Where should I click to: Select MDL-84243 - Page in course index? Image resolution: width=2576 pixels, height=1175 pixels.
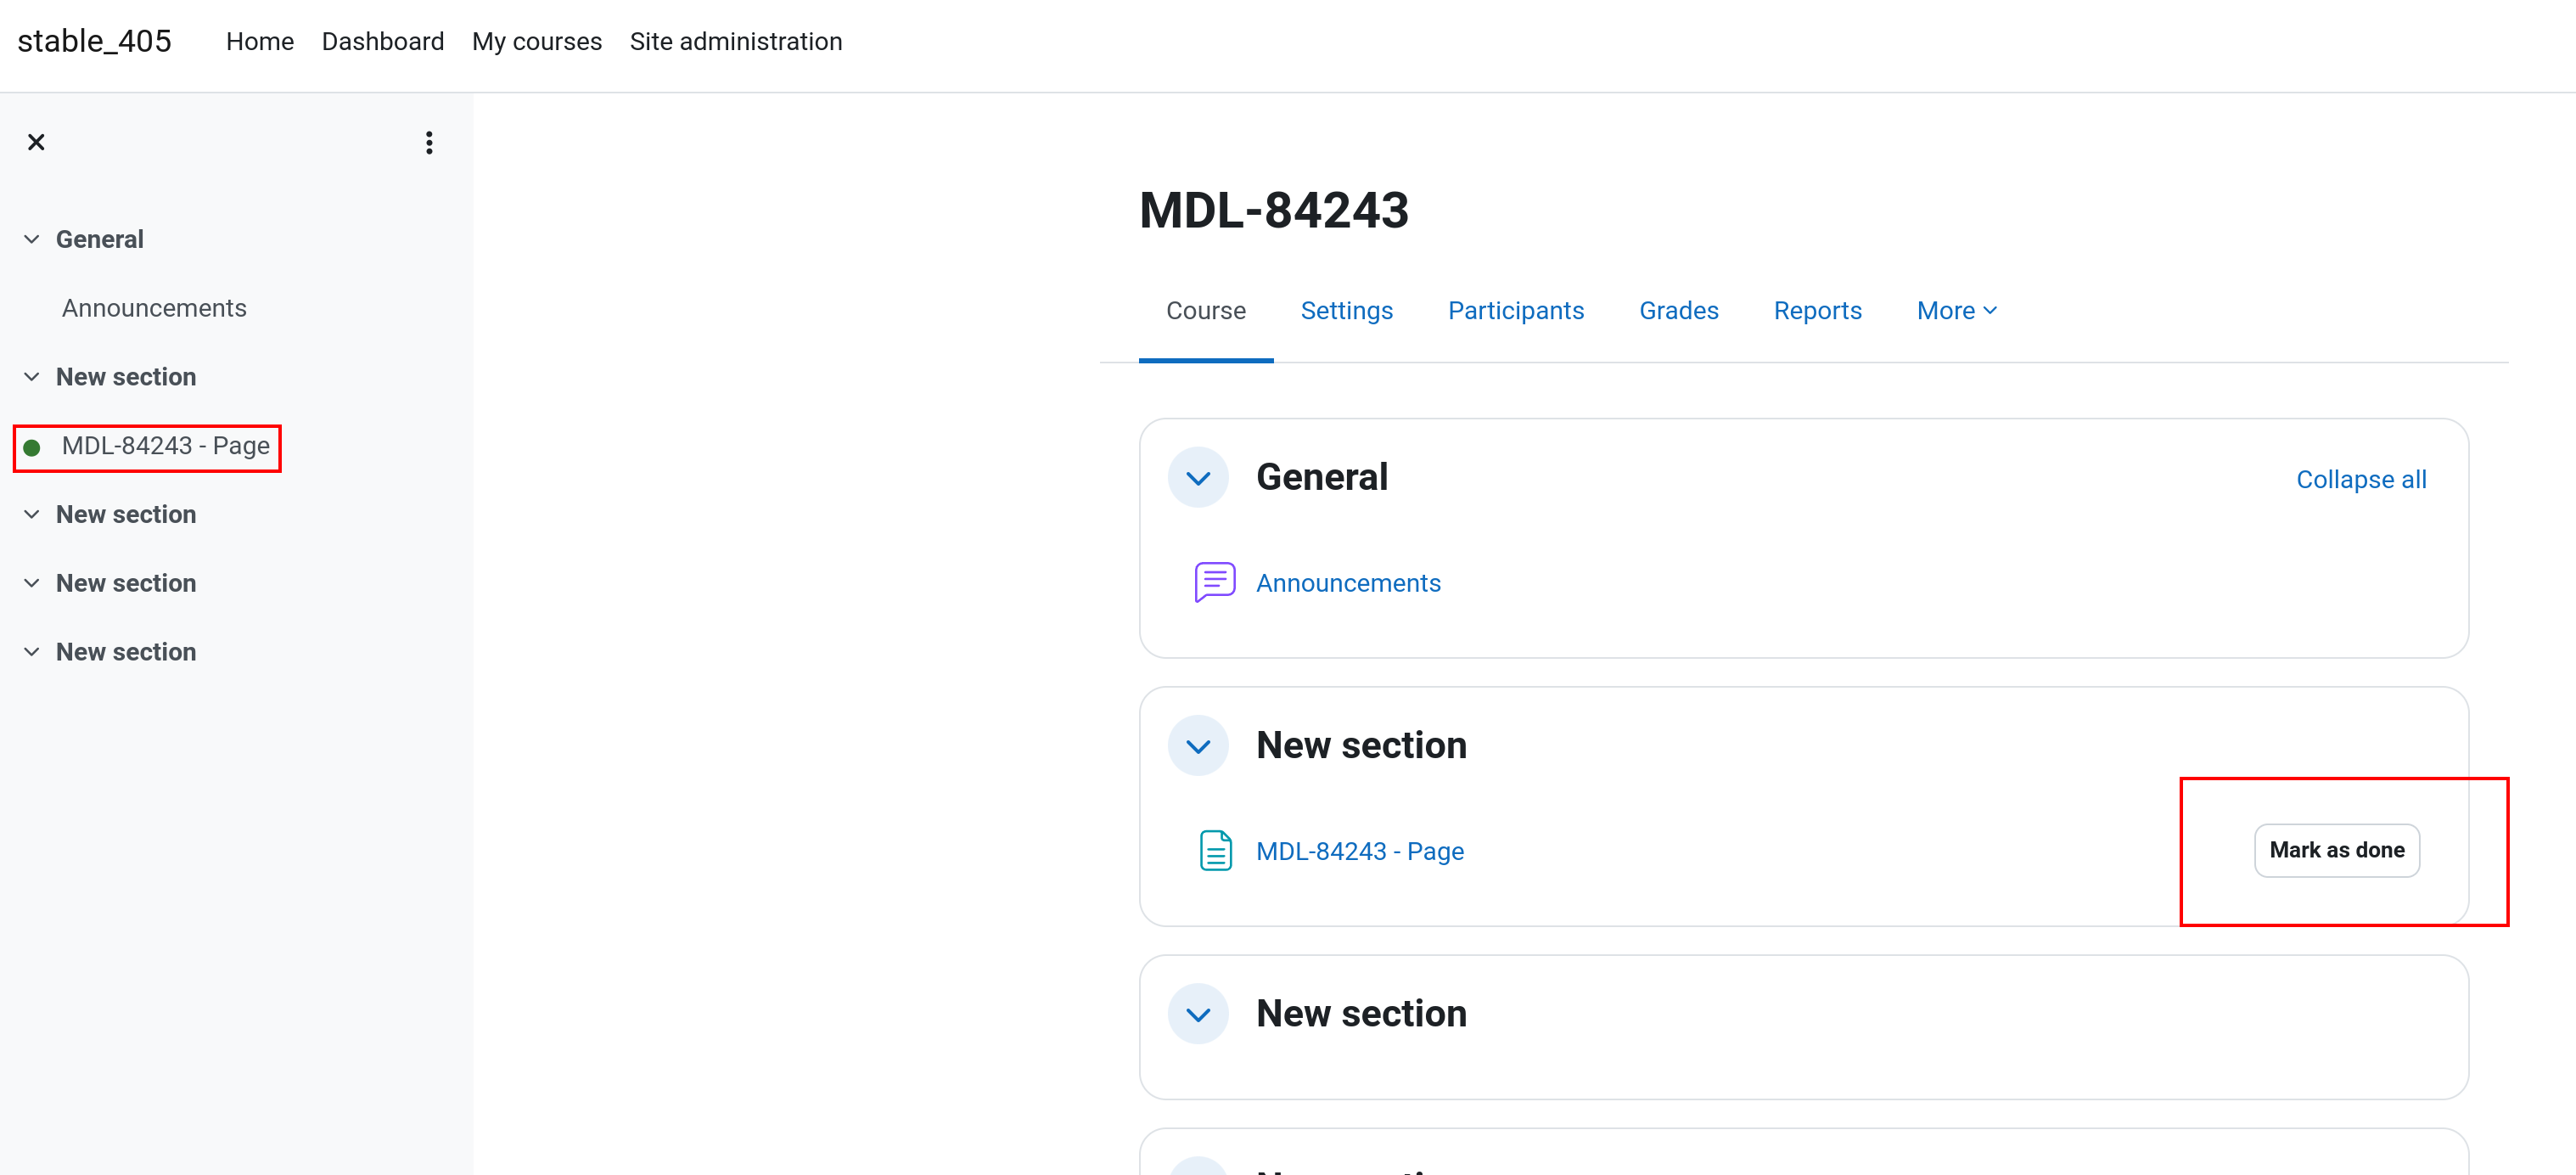point(166,446)
